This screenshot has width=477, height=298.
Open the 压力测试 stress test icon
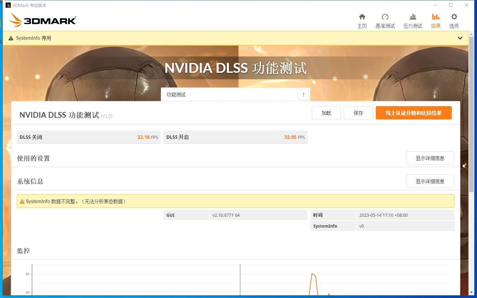[413, 17]
